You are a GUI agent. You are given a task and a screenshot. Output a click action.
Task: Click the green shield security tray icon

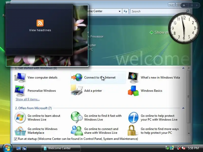pos(167,148)
